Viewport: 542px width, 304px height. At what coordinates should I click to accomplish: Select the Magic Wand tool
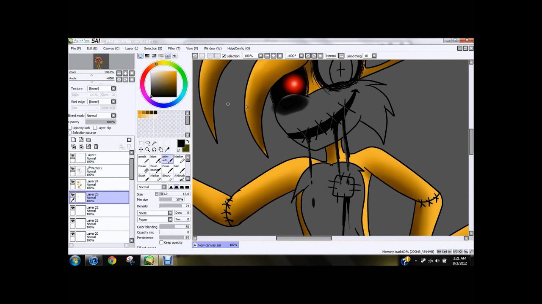pos(154,143)
